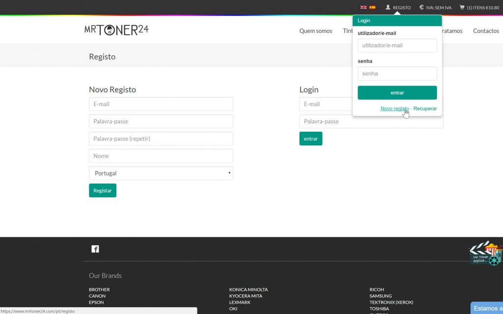
Task: Click the Palavra-passe (repetir) field
Action: 161,139
